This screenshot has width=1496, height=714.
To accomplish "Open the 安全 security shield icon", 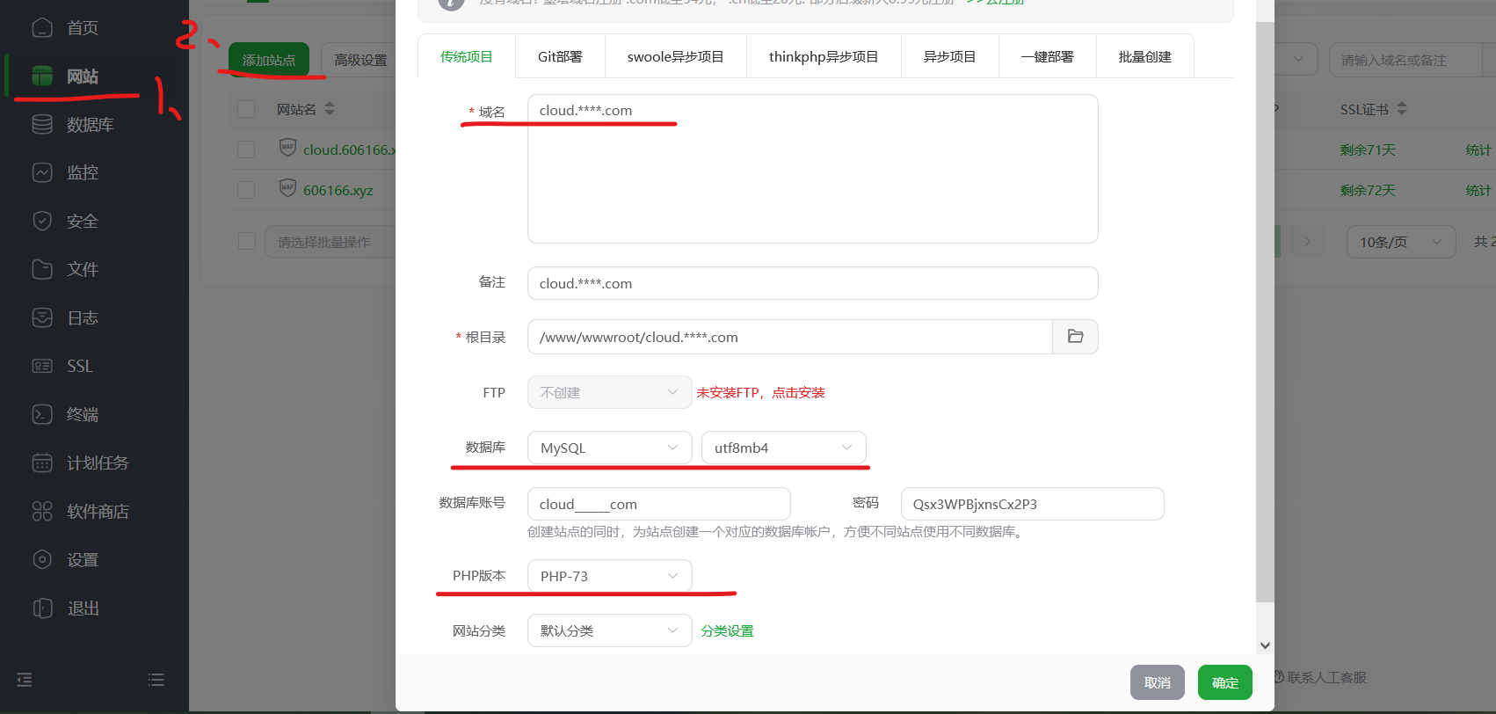I will click(x=42, y=222).
